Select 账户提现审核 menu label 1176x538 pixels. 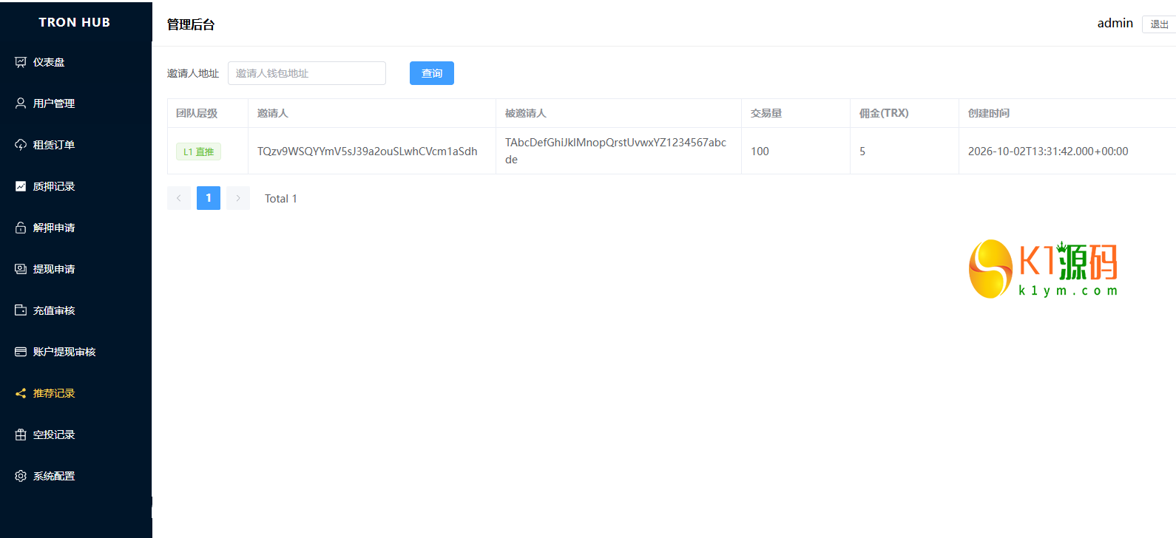(x=64, y=352)
